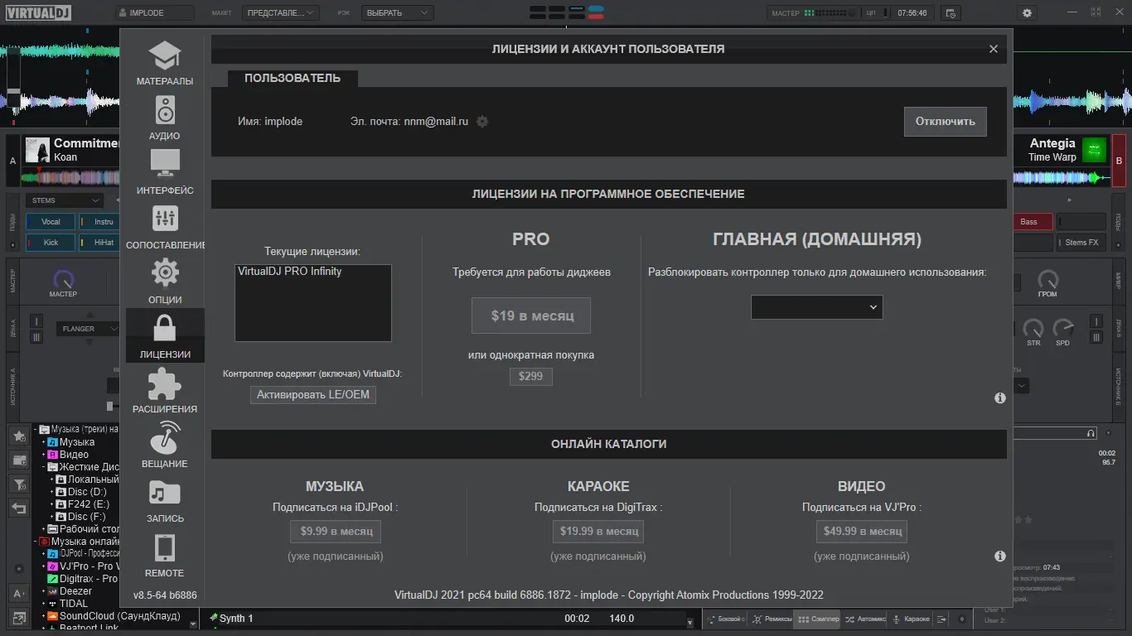Viewport: 1132px width, 636px height.
Task: Switch to the ПОЛЬЗОВАТЕЛЬ tab
Action: click(x=292, y=78)
